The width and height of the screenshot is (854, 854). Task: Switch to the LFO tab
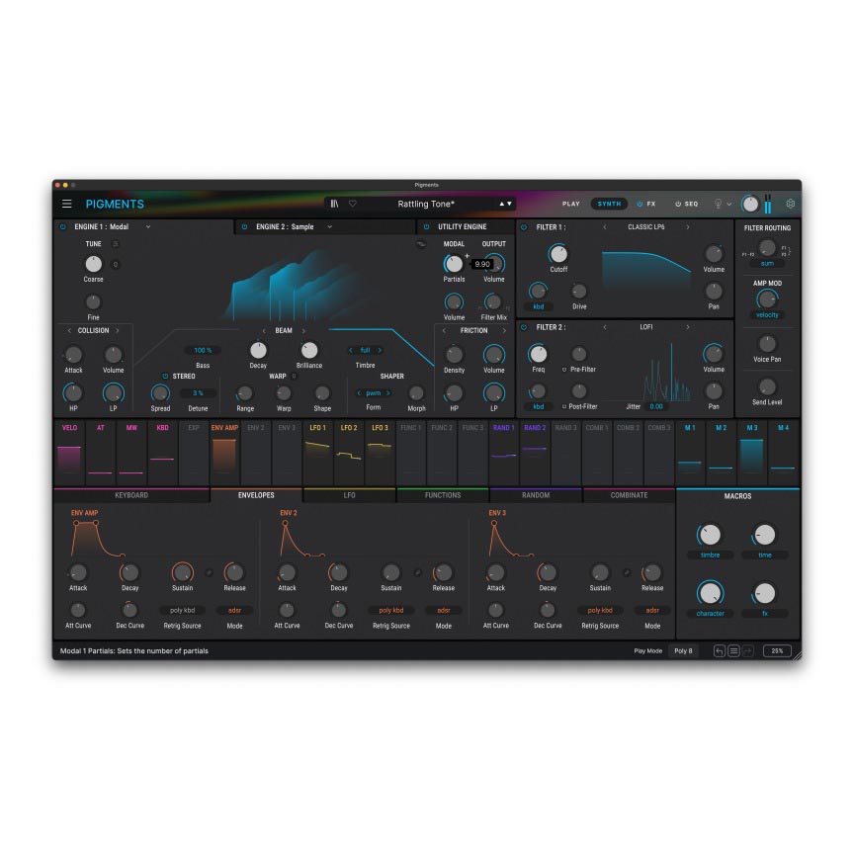tap(349, 495)
